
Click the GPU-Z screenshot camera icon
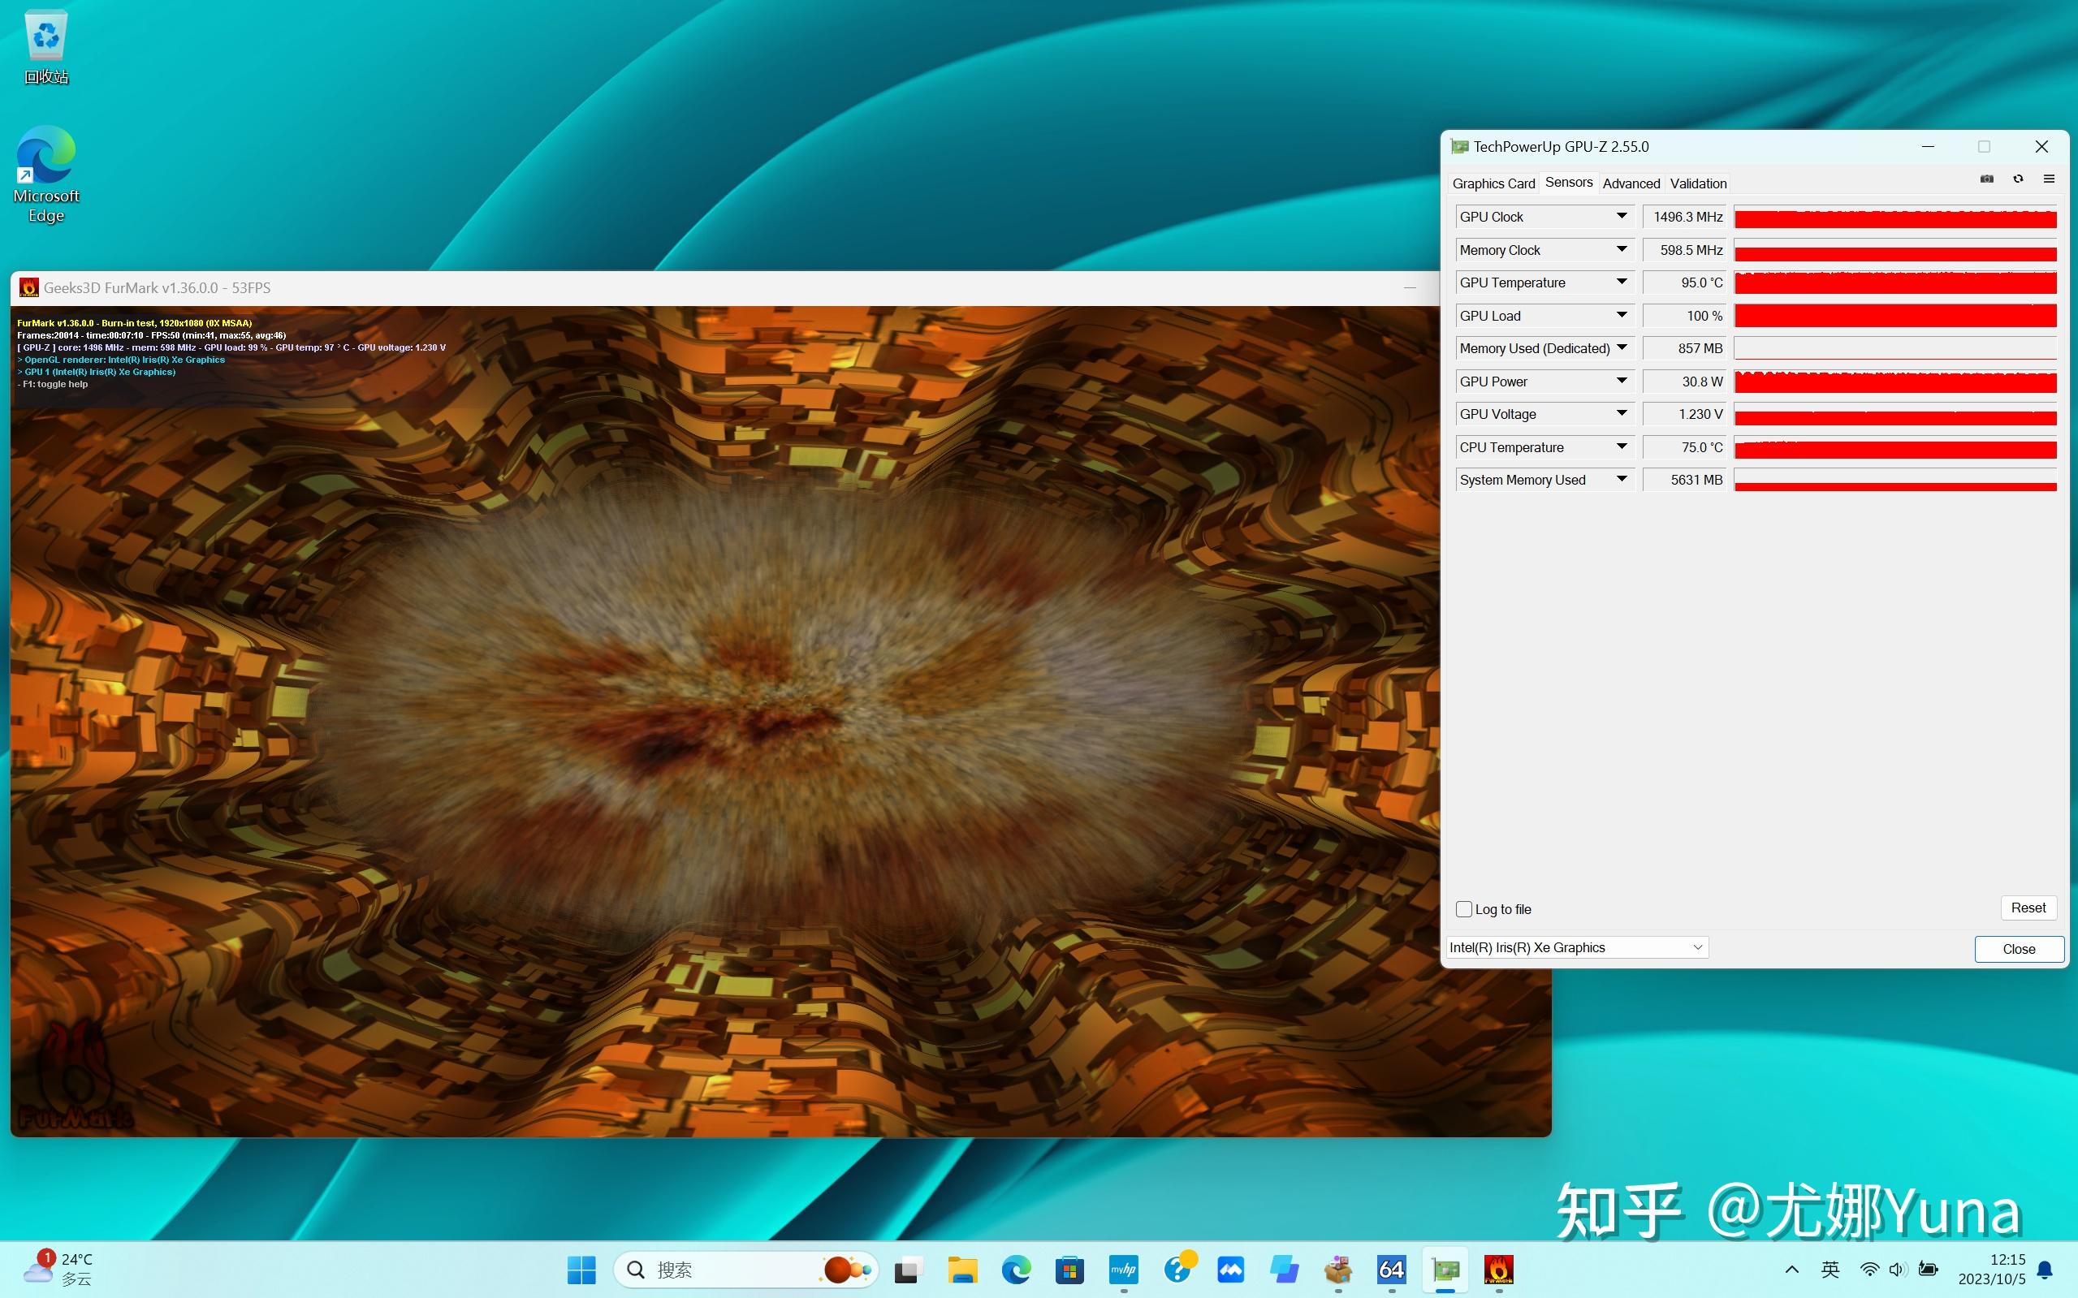1987,179
